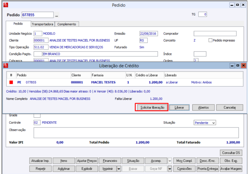
Task: Close the Liberação de Crédito dialog
Action: point(243,65)
